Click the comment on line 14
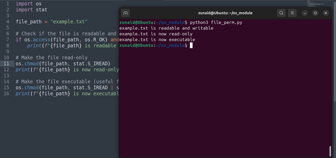The image size is (336, 158). click(x=67, y=82)
